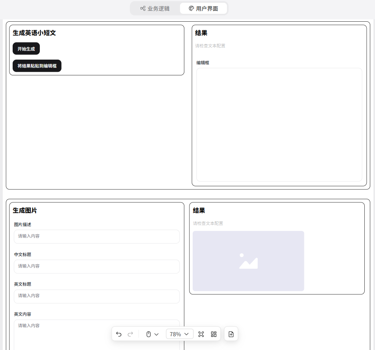Click the 开始生成 button

(x=26, y=49)
